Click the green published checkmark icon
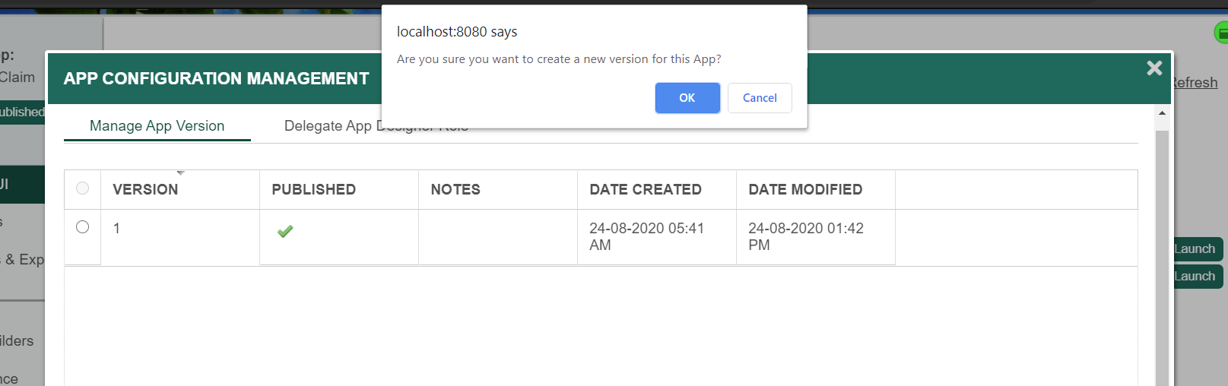The image size is (1228, 386). 285,231
